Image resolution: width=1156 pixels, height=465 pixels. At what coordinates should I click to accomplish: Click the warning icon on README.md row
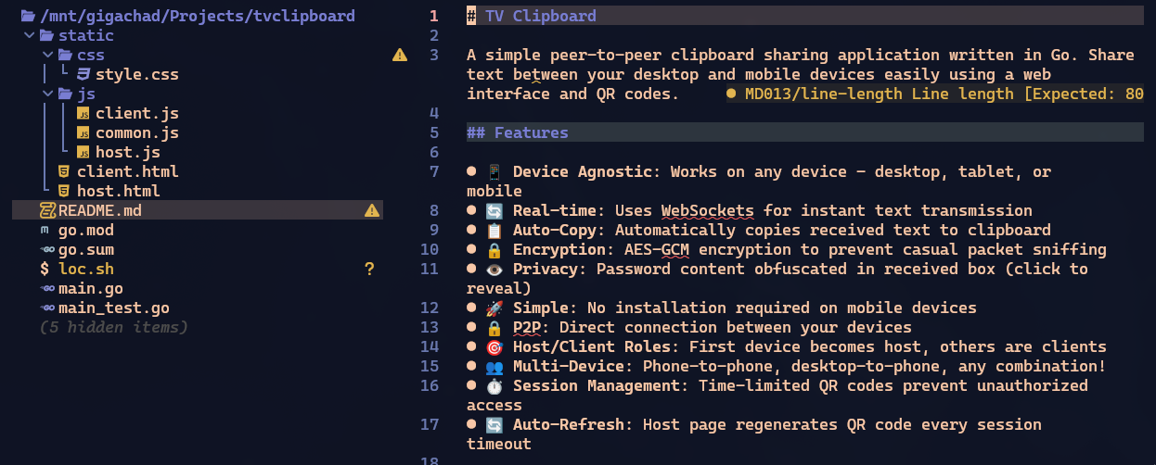[372, 210]
